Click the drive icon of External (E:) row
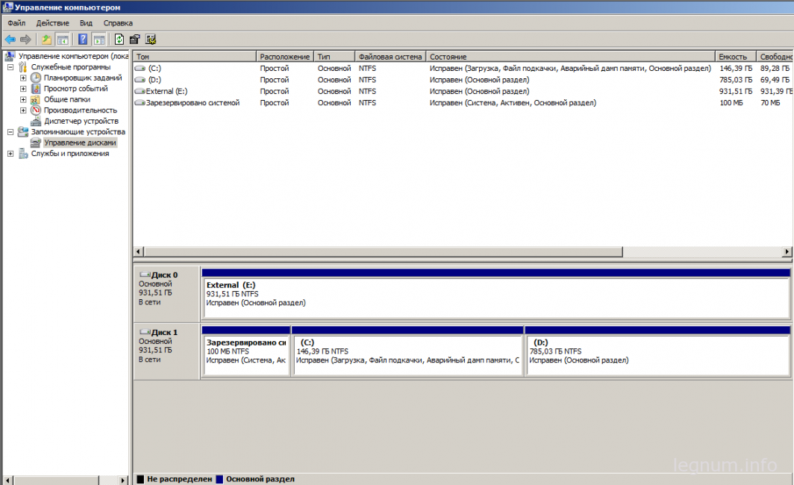Image resolution: width=794 pixels, height=485 pixels. click(x=140, y=91)
